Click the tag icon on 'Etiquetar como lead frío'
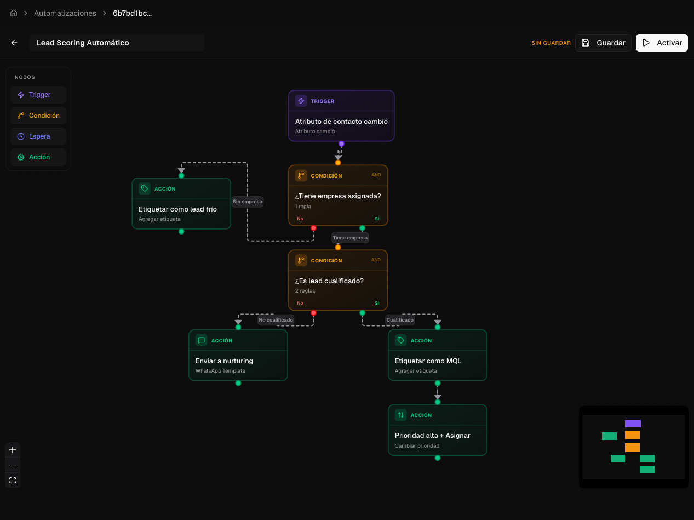Viewport: 694px width, 520px height. coord(144,188)
